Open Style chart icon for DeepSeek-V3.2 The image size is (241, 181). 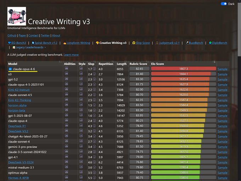81,130
